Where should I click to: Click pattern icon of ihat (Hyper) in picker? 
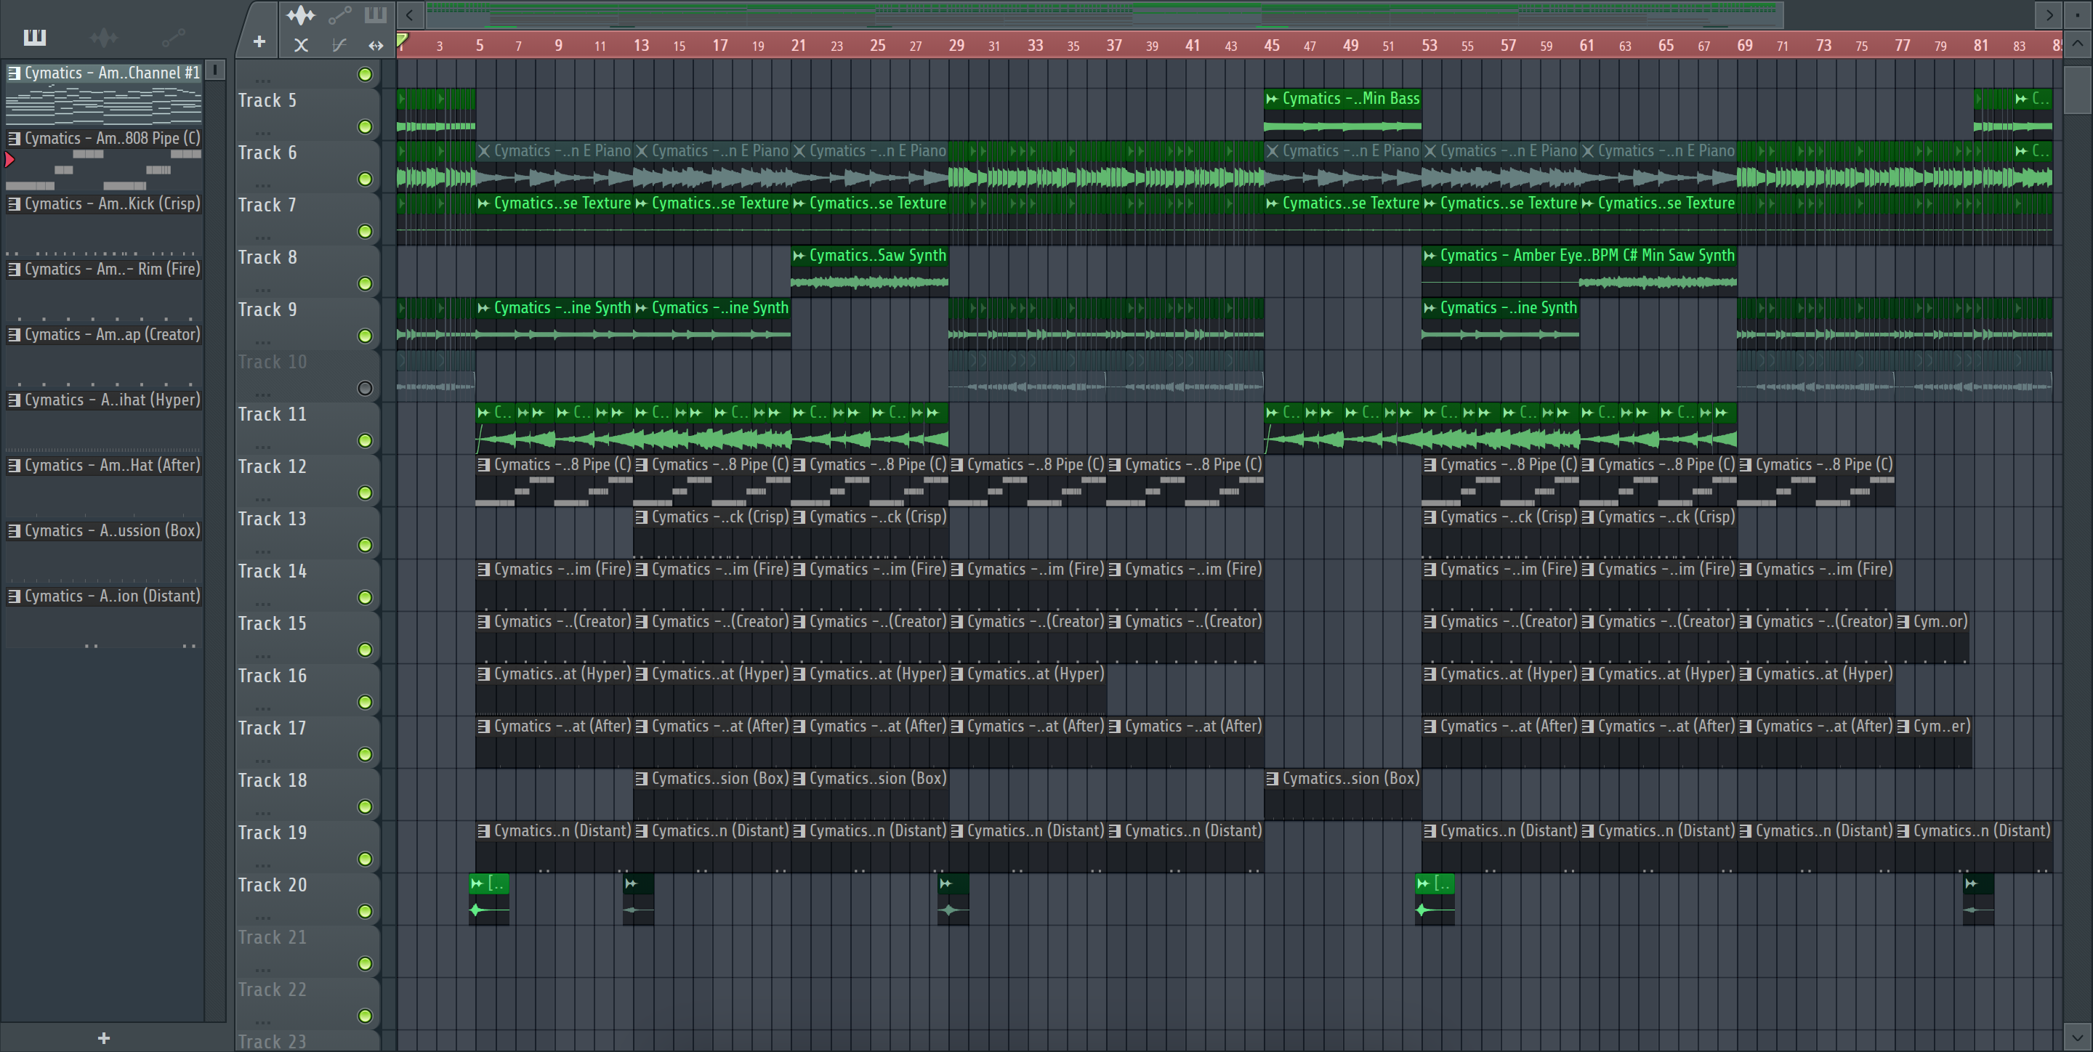click(14, 400)
